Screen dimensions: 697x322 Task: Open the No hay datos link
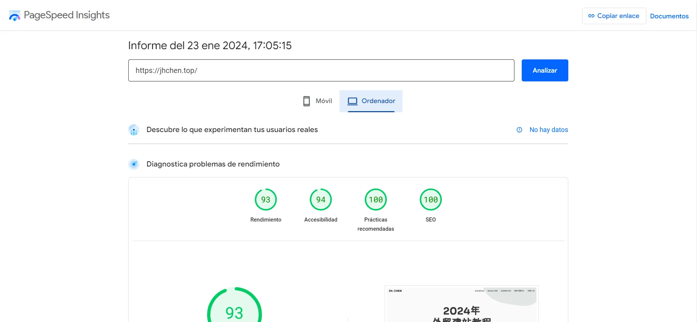point(549,130)
